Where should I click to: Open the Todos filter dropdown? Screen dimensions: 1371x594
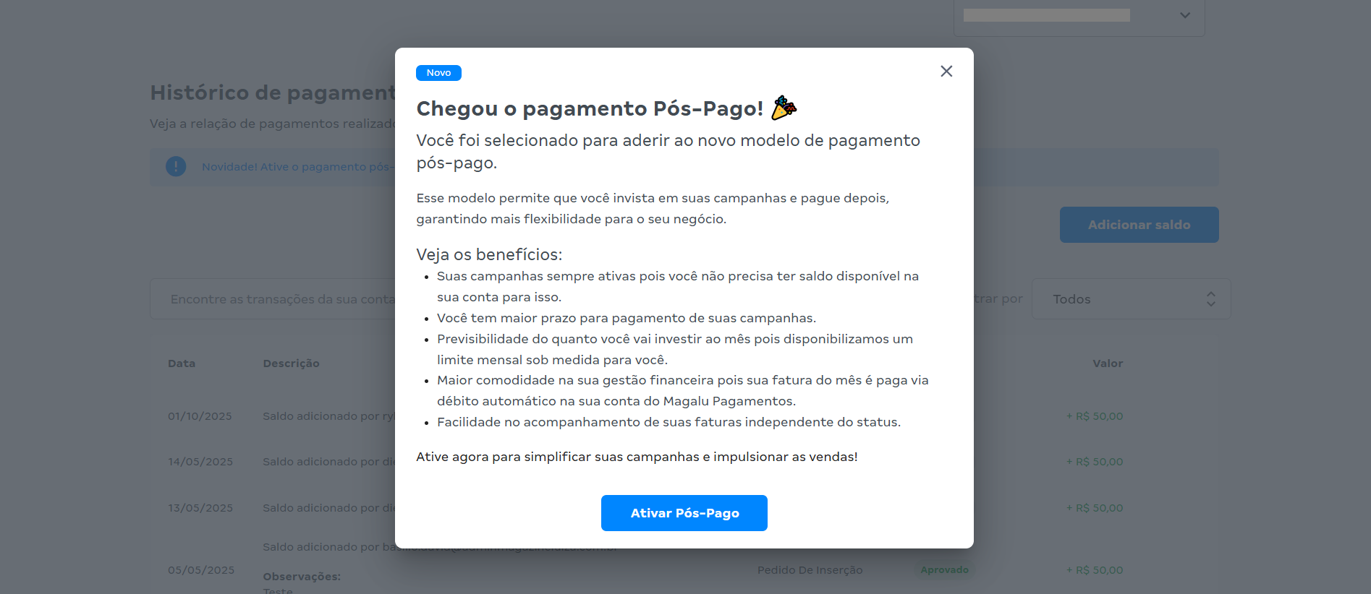[x=1131, y=299]
